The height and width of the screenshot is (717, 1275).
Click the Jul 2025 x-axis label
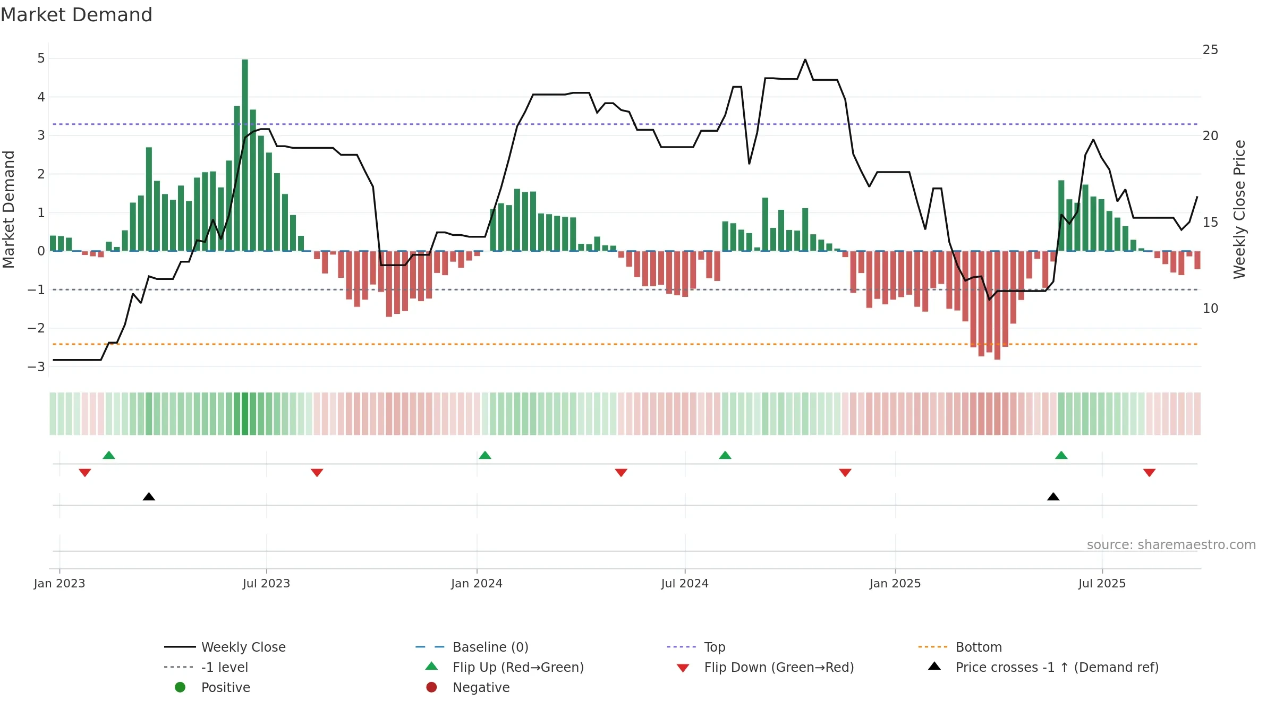click(1102, 584)
